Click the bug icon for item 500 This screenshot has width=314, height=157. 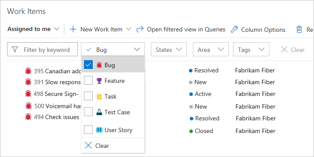click(28, 106)
